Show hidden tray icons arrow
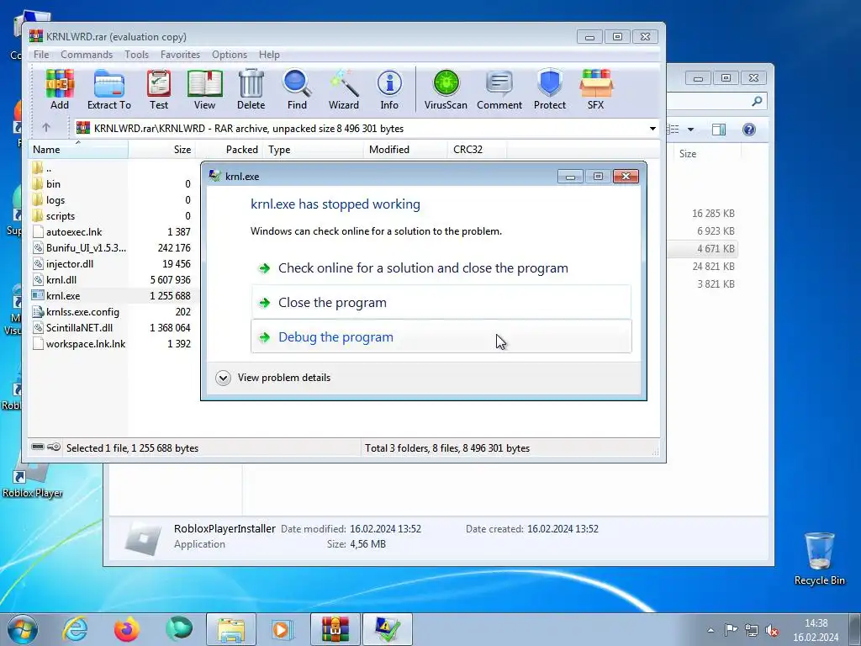Image resolution: width=861 pixels, height=646 pixels. coord(710,631)
